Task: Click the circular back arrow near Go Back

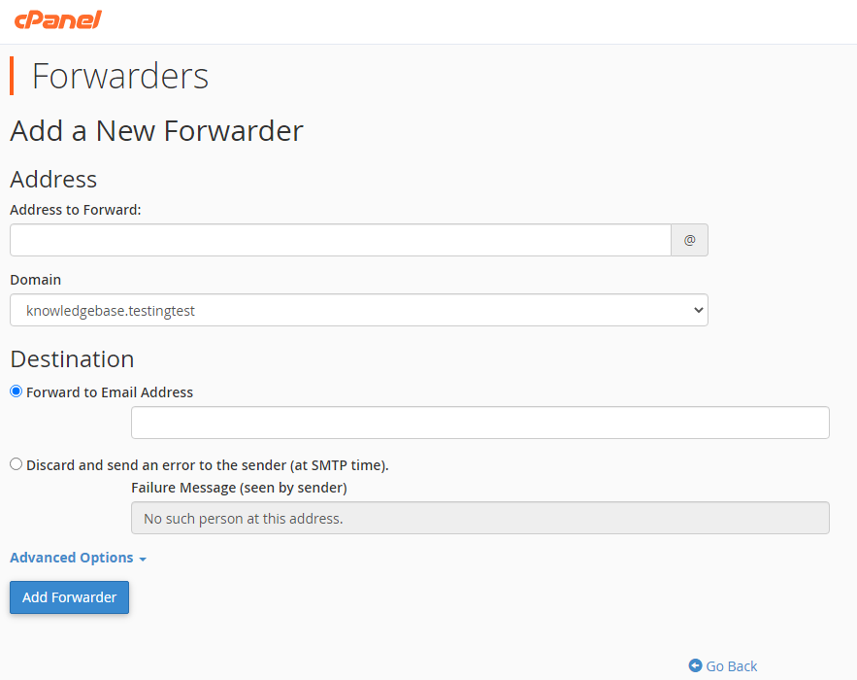Action: [x=696, y=666]
